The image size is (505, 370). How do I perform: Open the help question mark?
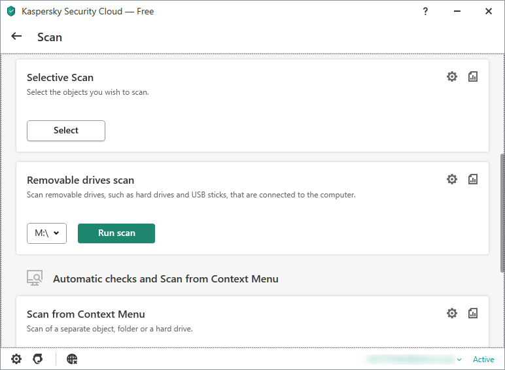(425, 12)
